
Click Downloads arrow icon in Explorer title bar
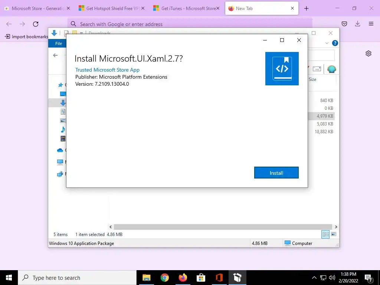pos(54,33)
